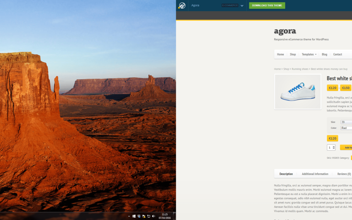This screenshot has width=352, height=220.
Task: Expand the Agora theme selector chevron
Action: pos(242,6)
